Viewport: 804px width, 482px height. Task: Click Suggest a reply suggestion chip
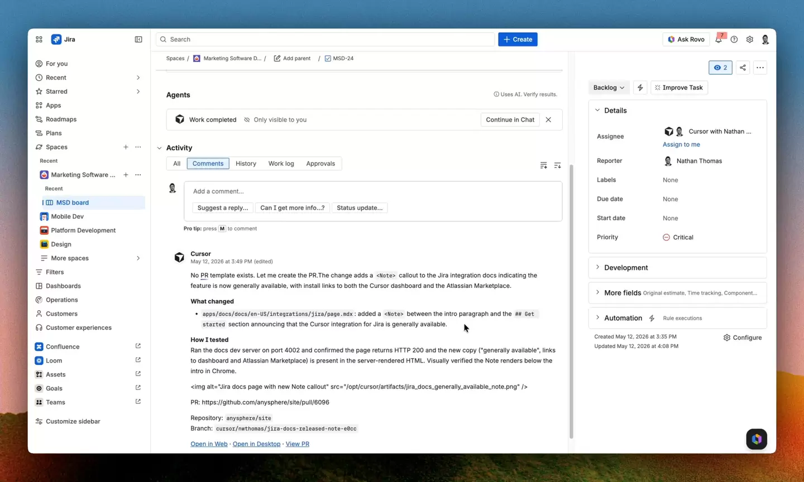(x=223, y=208)
